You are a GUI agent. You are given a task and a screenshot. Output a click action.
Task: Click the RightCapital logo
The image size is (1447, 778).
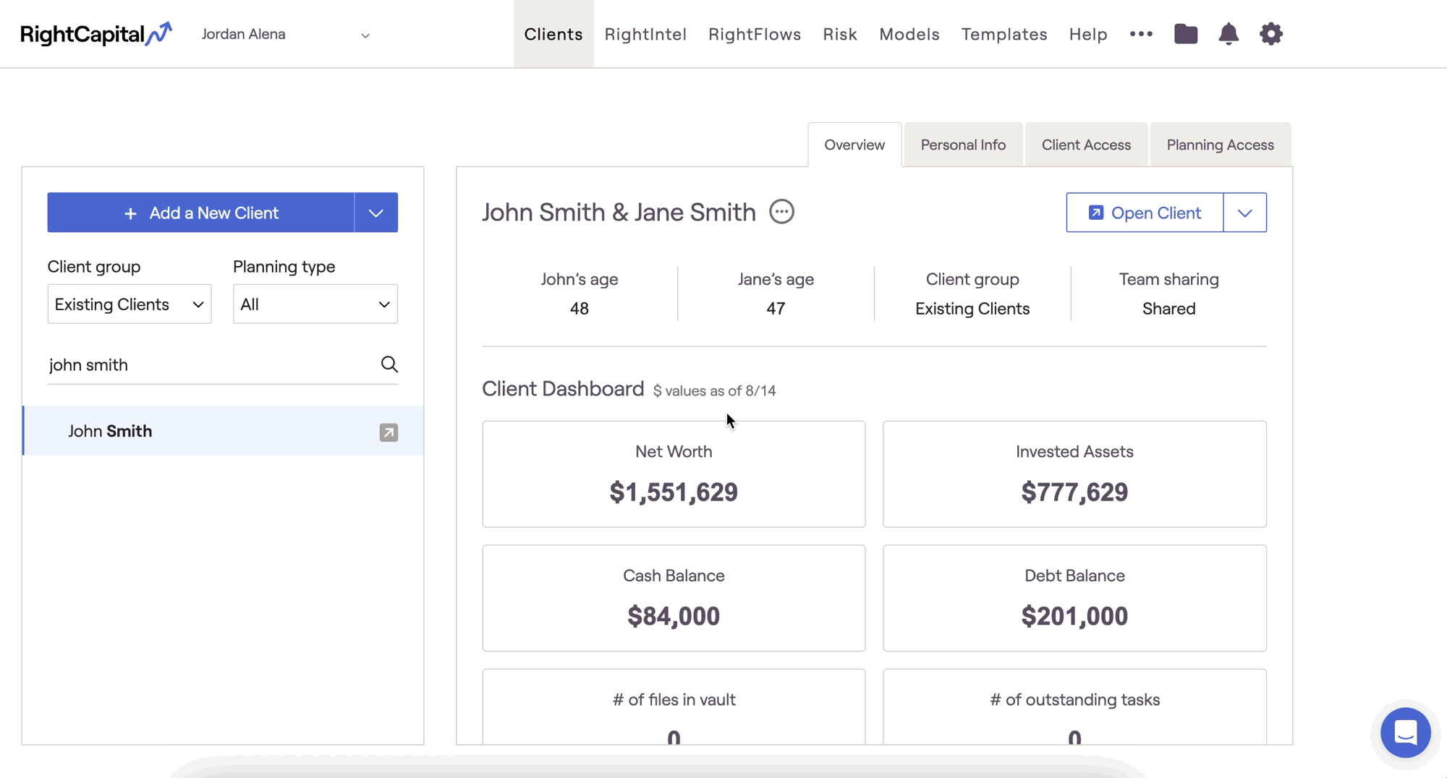pos(96,34)
